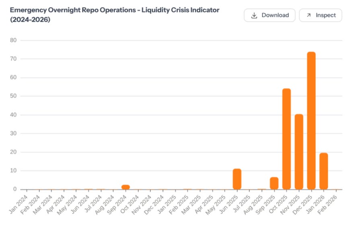Viewport: 348px width, 227px height.
Task: Click the Nov 2025 axis label
Action: (x=290, y=204)
